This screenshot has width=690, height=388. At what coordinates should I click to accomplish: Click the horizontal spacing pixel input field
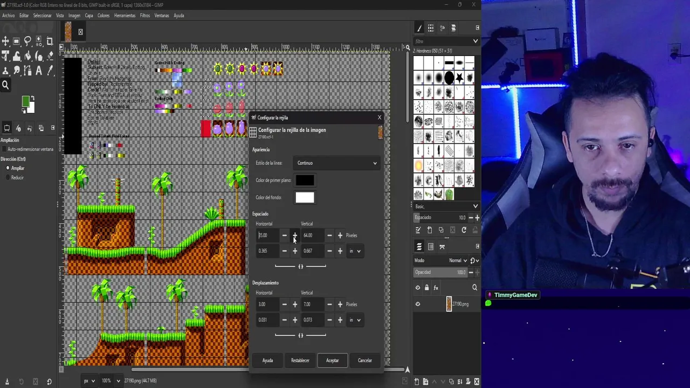click(x=268, y=235)
